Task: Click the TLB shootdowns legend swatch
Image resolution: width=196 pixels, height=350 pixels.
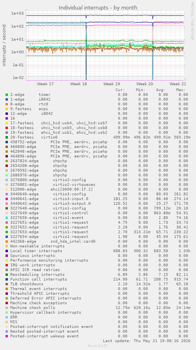Action: pos(7,284)
